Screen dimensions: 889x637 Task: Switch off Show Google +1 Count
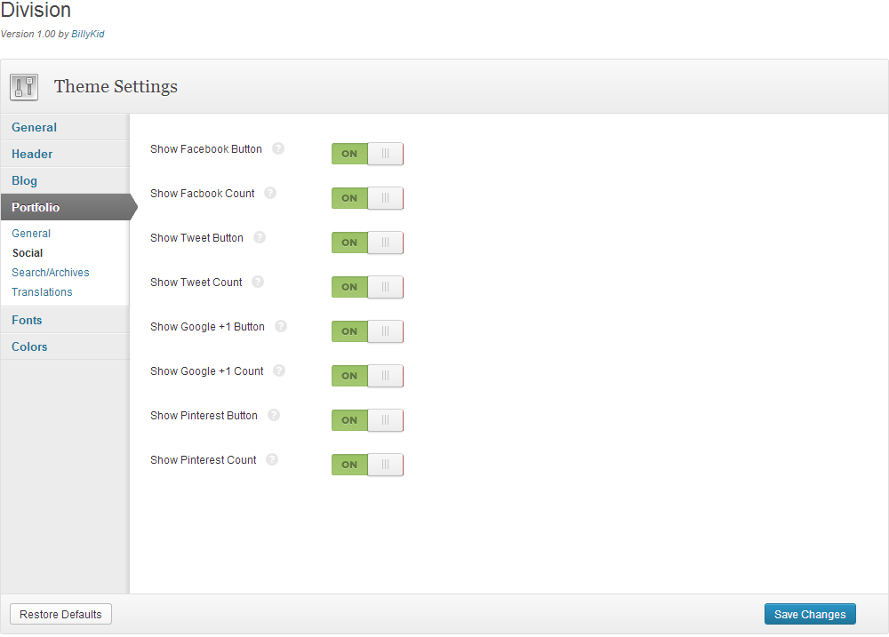367,376
